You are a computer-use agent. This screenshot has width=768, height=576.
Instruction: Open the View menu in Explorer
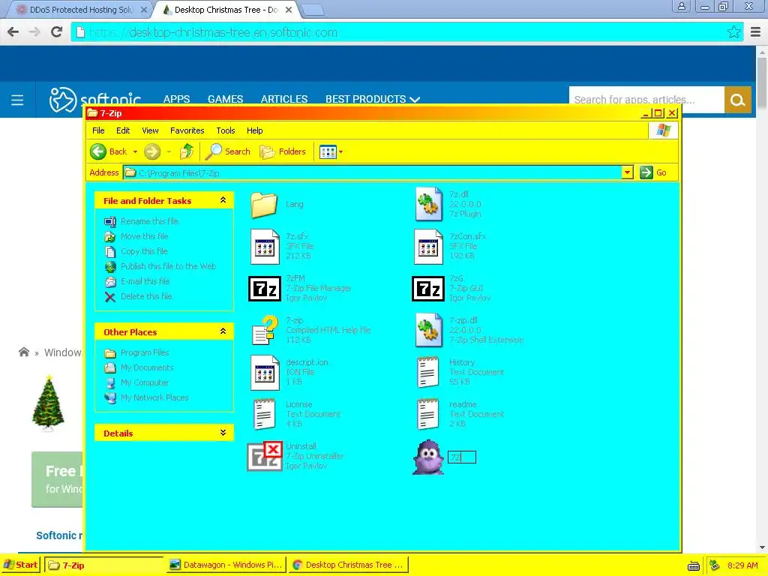click(150, 130)
